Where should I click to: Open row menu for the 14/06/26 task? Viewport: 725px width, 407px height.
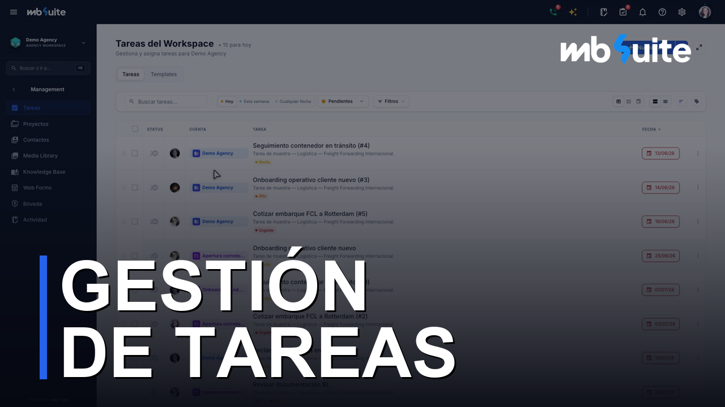(x=698, y=188)
